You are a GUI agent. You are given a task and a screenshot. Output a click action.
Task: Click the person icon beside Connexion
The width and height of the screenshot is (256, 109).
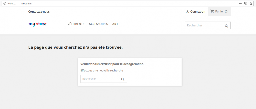pyautogui.click(x=187, y=12)
